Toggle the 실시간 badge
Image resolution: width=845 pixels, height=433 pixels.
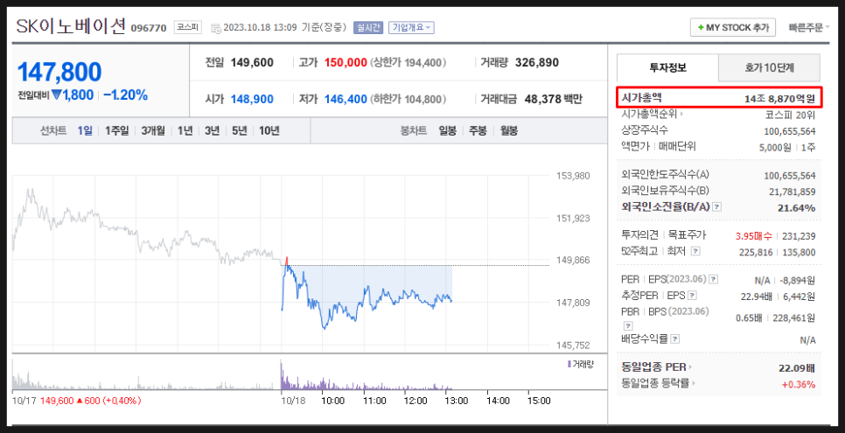point(368,27)
